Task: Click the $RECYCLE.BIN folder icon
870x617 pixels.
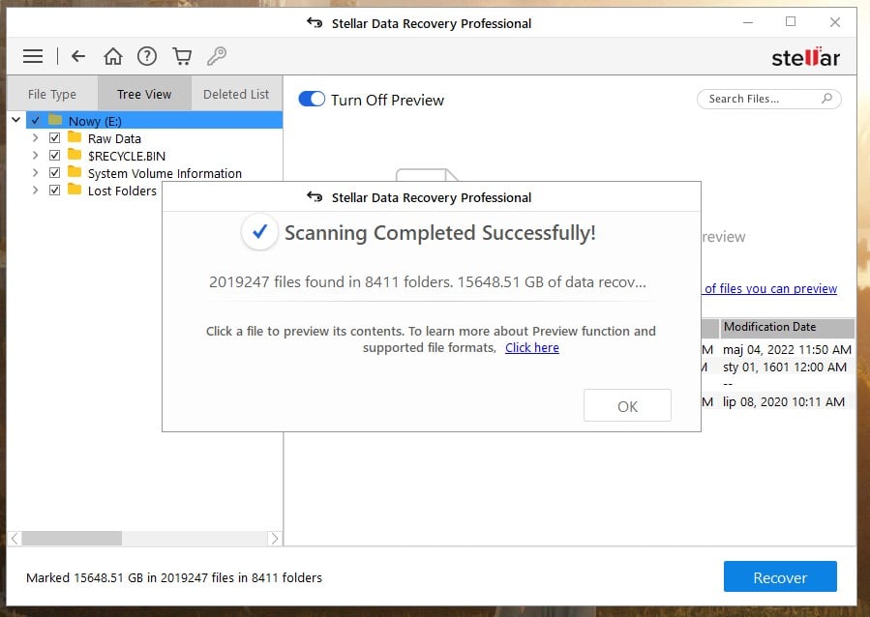Action: coord(75,155)
